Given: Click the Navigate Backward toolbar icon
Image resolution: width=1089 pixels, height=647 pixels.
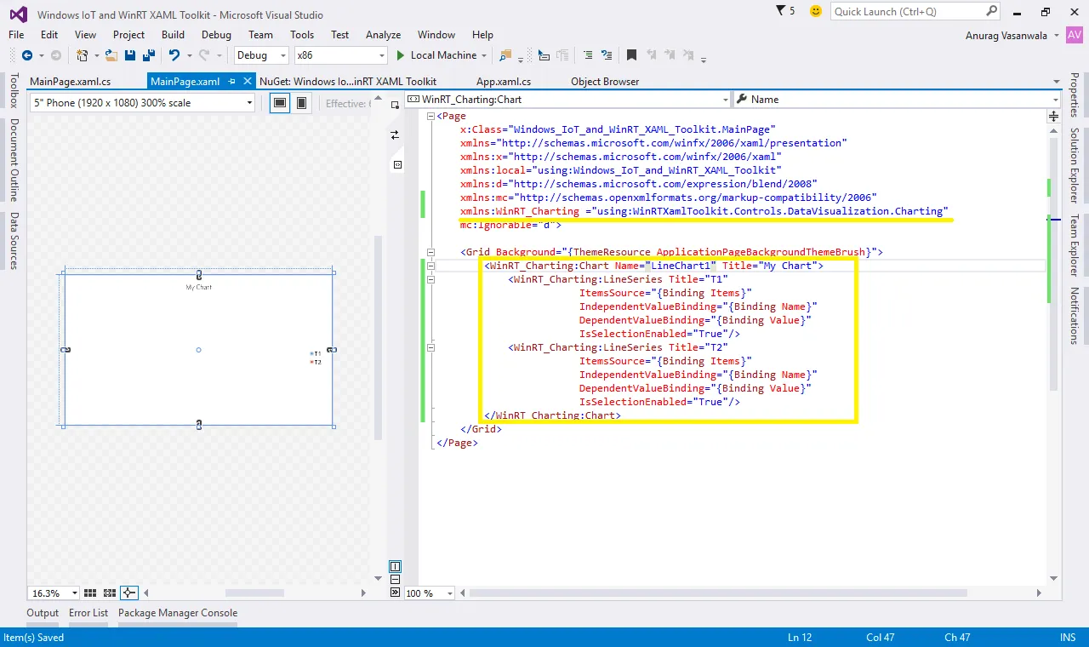Looking at the screenshot, I should click(x=27, y=55).
